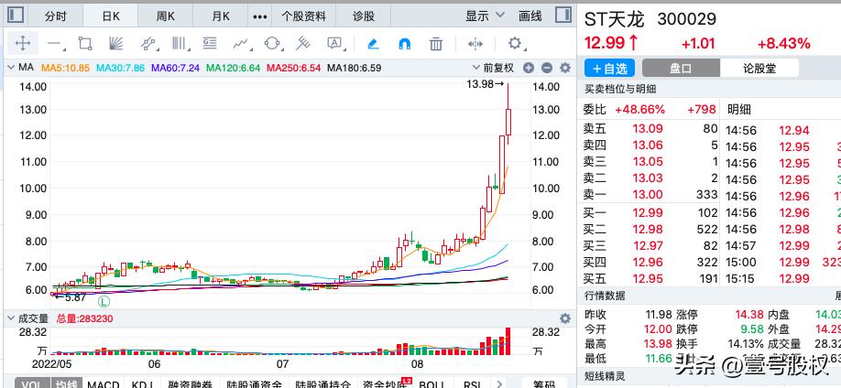
Task: Select the 陆股通资金 indicator
Action: [x=254, y=383]
